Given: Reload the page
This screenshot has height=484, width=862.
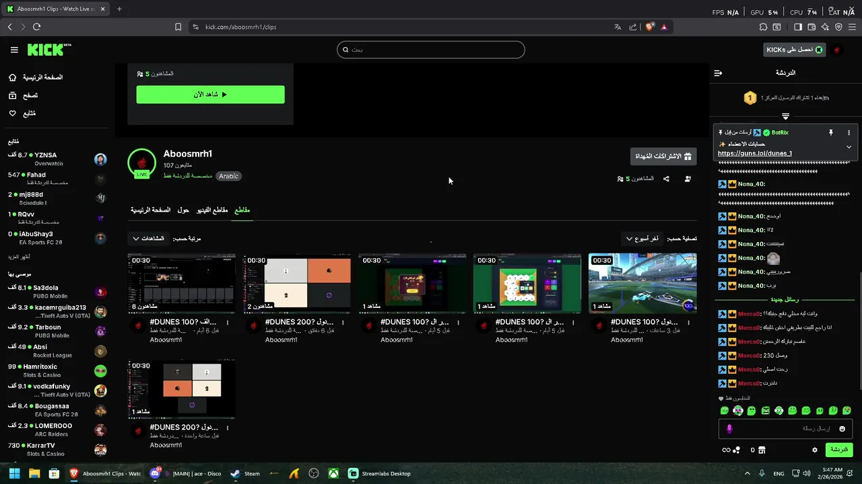Looking at the screenshot, I should (x=36, y=27).
